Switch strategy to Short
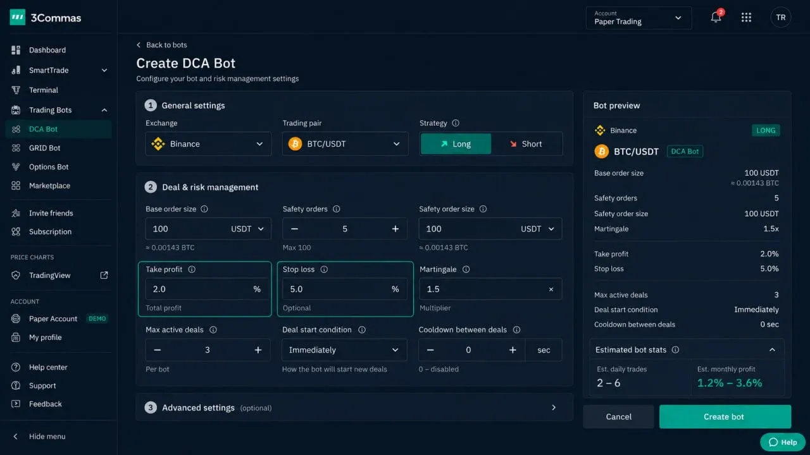Image resolution: width=810 pixels, height=455 pixels. point(526,143)
